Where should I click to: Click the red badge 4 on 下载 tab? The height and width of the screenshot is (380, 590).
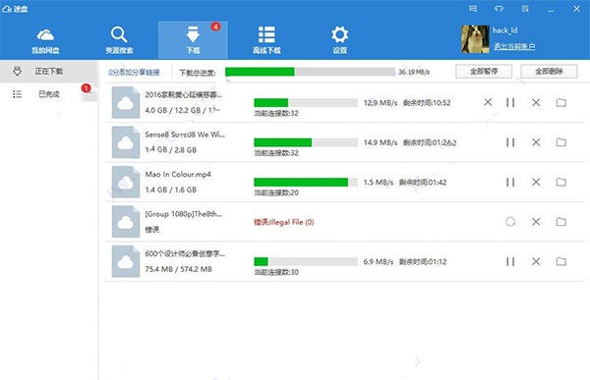[215, 27]
